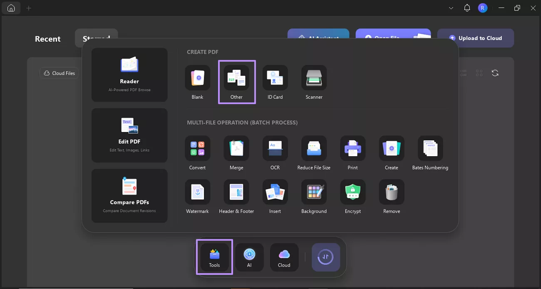Open the Encrypt batch tool
The height and width of the screenshot is (289, 541).
(x=352, y=197)
